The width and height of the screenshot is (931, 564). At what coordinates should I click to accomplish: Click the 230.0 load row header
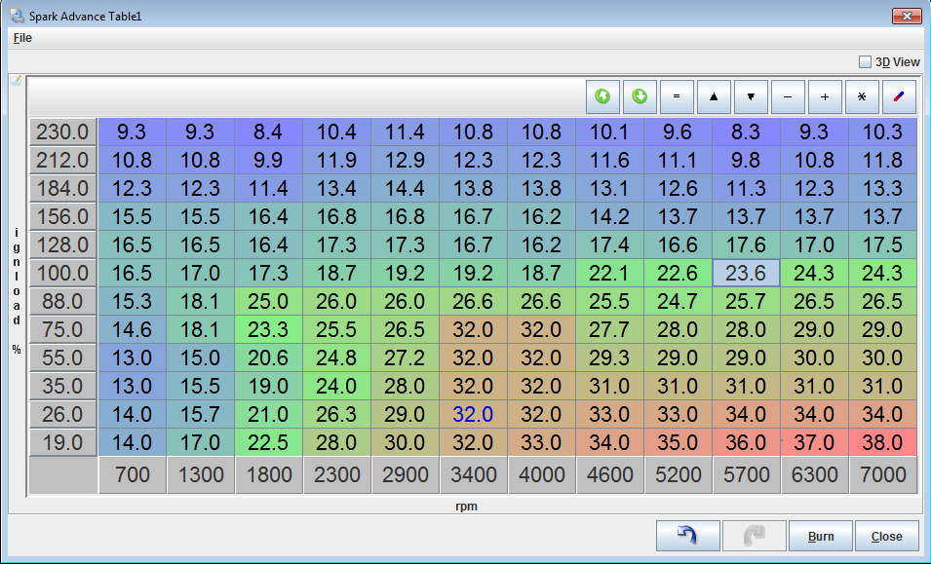(62, 132)
